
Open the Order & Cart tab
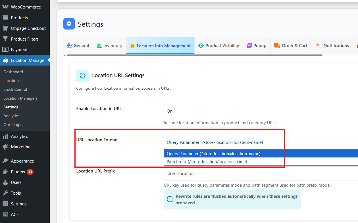click(291, 45)
